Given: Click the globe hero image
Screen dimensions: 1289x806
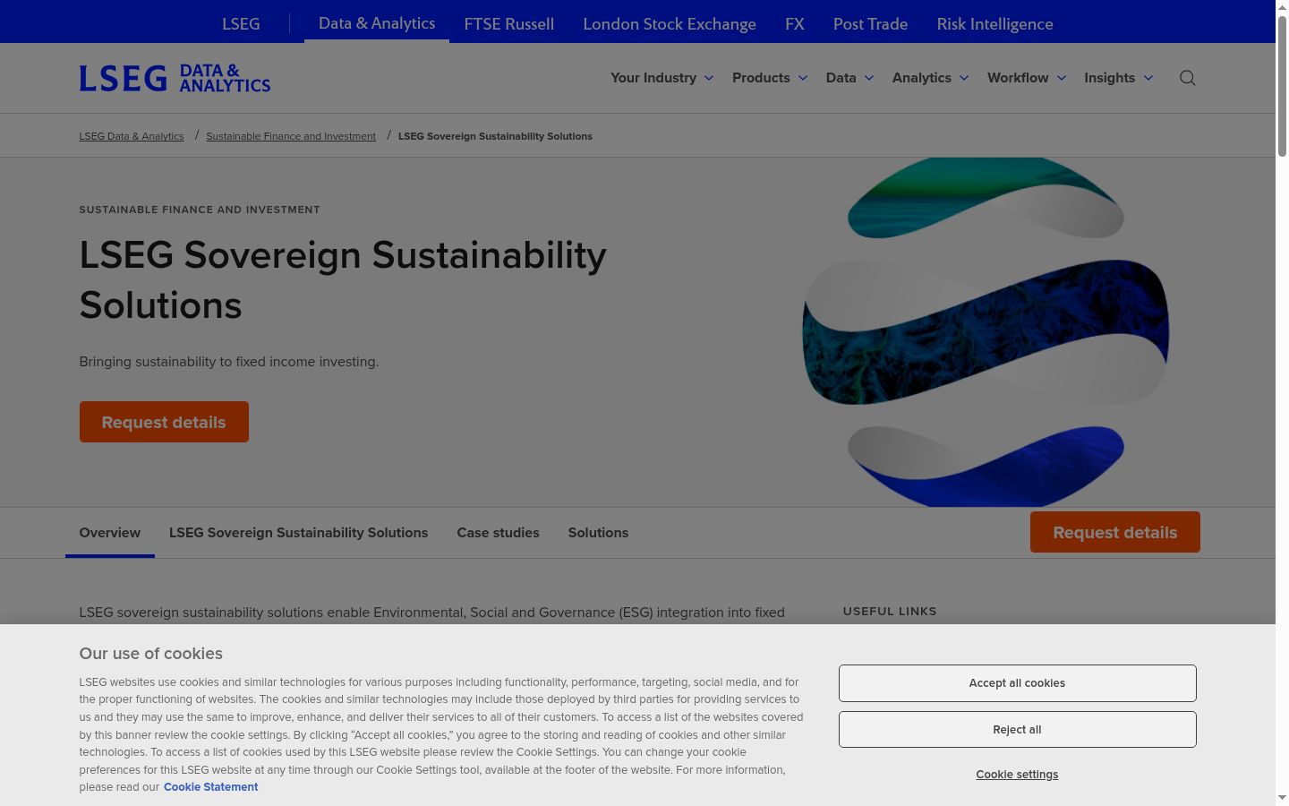Looking at the screenshot, I should pos(986,331).
